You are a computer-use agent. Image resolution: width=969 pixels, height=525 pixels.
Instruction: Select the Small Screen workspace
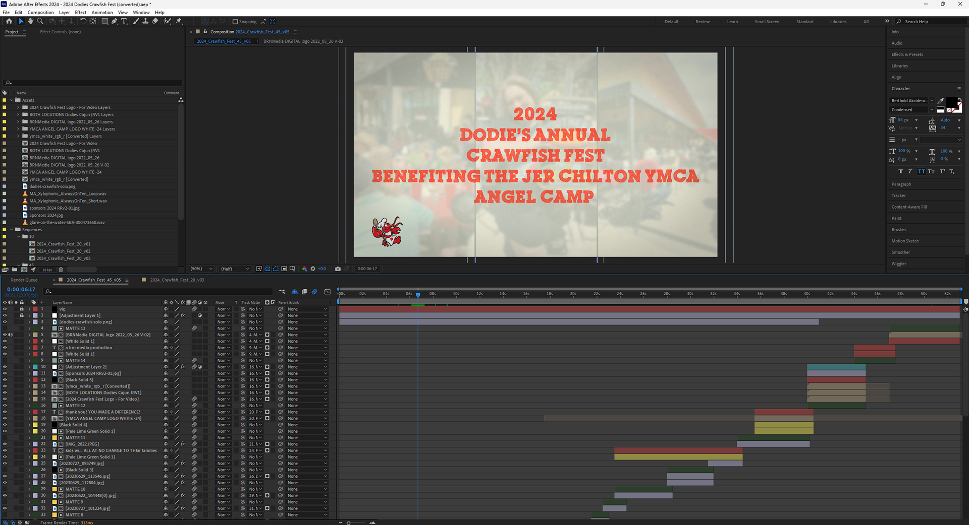(x=767, y=22)
